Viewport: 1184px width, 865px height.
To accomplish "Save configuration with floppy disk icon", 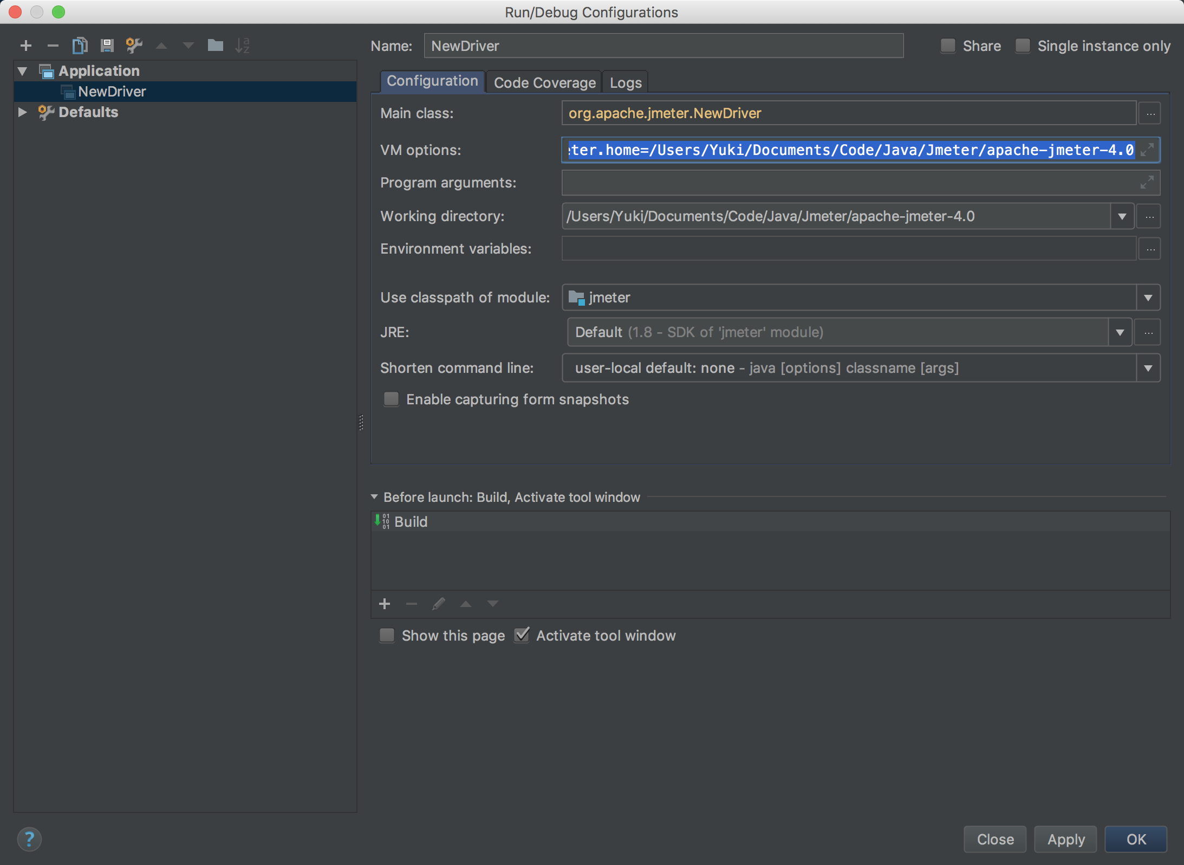I will pyautogui.click(x=107, y=46).
